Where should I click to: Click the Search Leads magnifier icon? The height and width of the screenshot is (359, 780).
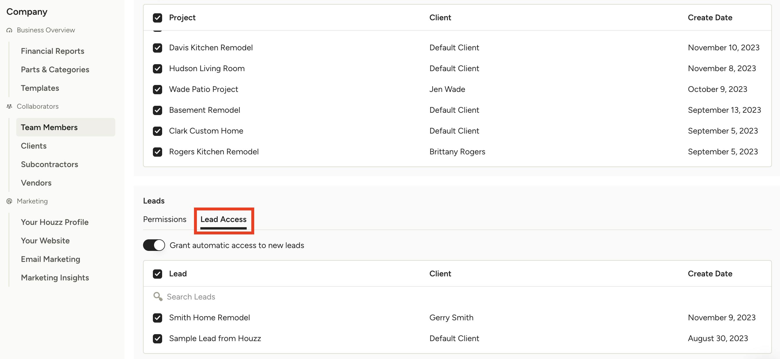(x=158, y=297)
